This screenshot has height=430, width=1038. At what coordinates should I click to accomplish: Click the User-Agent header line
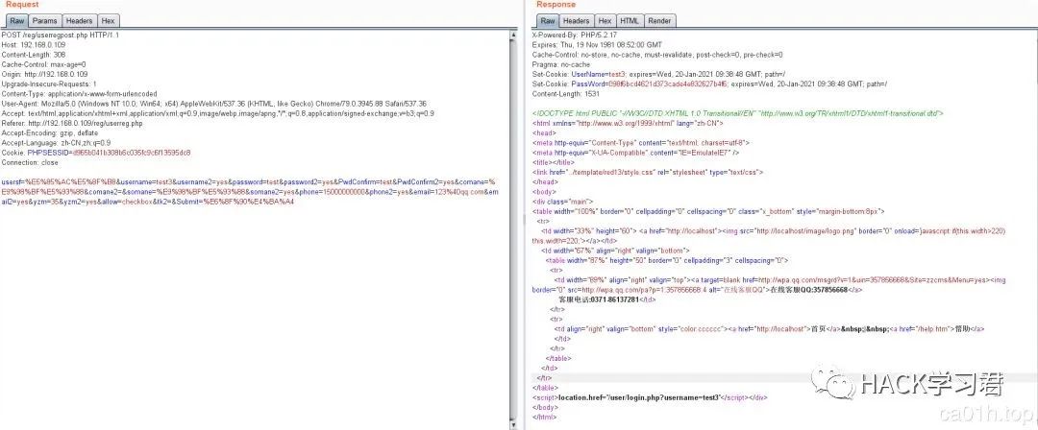[213, 104]
